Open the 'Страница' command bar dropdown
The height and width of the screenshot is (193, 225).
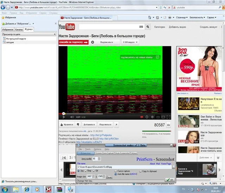(x=182, y=18)
